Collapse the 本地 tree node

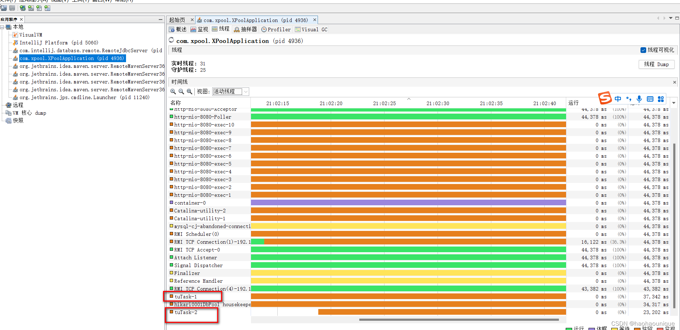click(2, 27)
